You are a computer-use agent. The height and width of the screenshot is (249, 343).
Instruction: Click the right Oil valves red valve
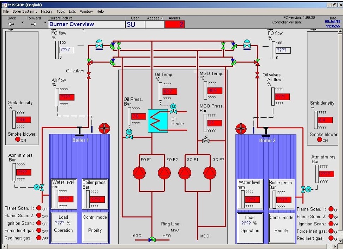[258, 75]
